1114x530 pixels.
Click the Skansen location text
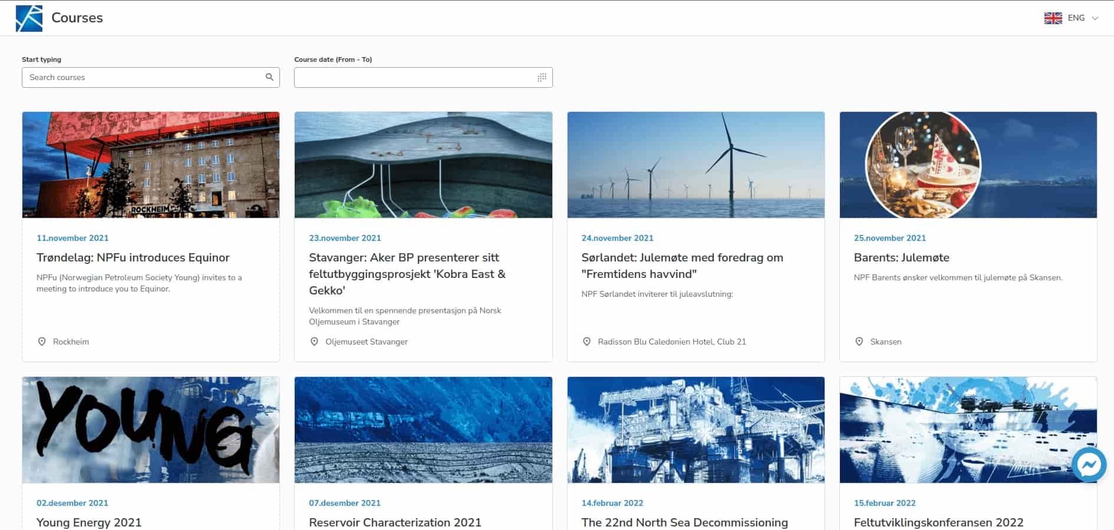(886, 342)
